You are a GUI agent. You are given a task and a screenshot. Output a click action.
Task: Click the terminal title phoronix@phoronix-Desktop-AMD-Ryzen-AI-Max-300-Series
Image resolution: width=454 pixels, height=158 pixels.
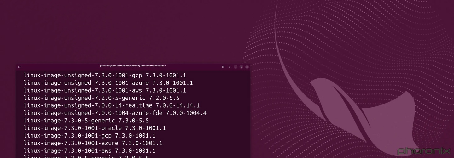pos(133,66)
